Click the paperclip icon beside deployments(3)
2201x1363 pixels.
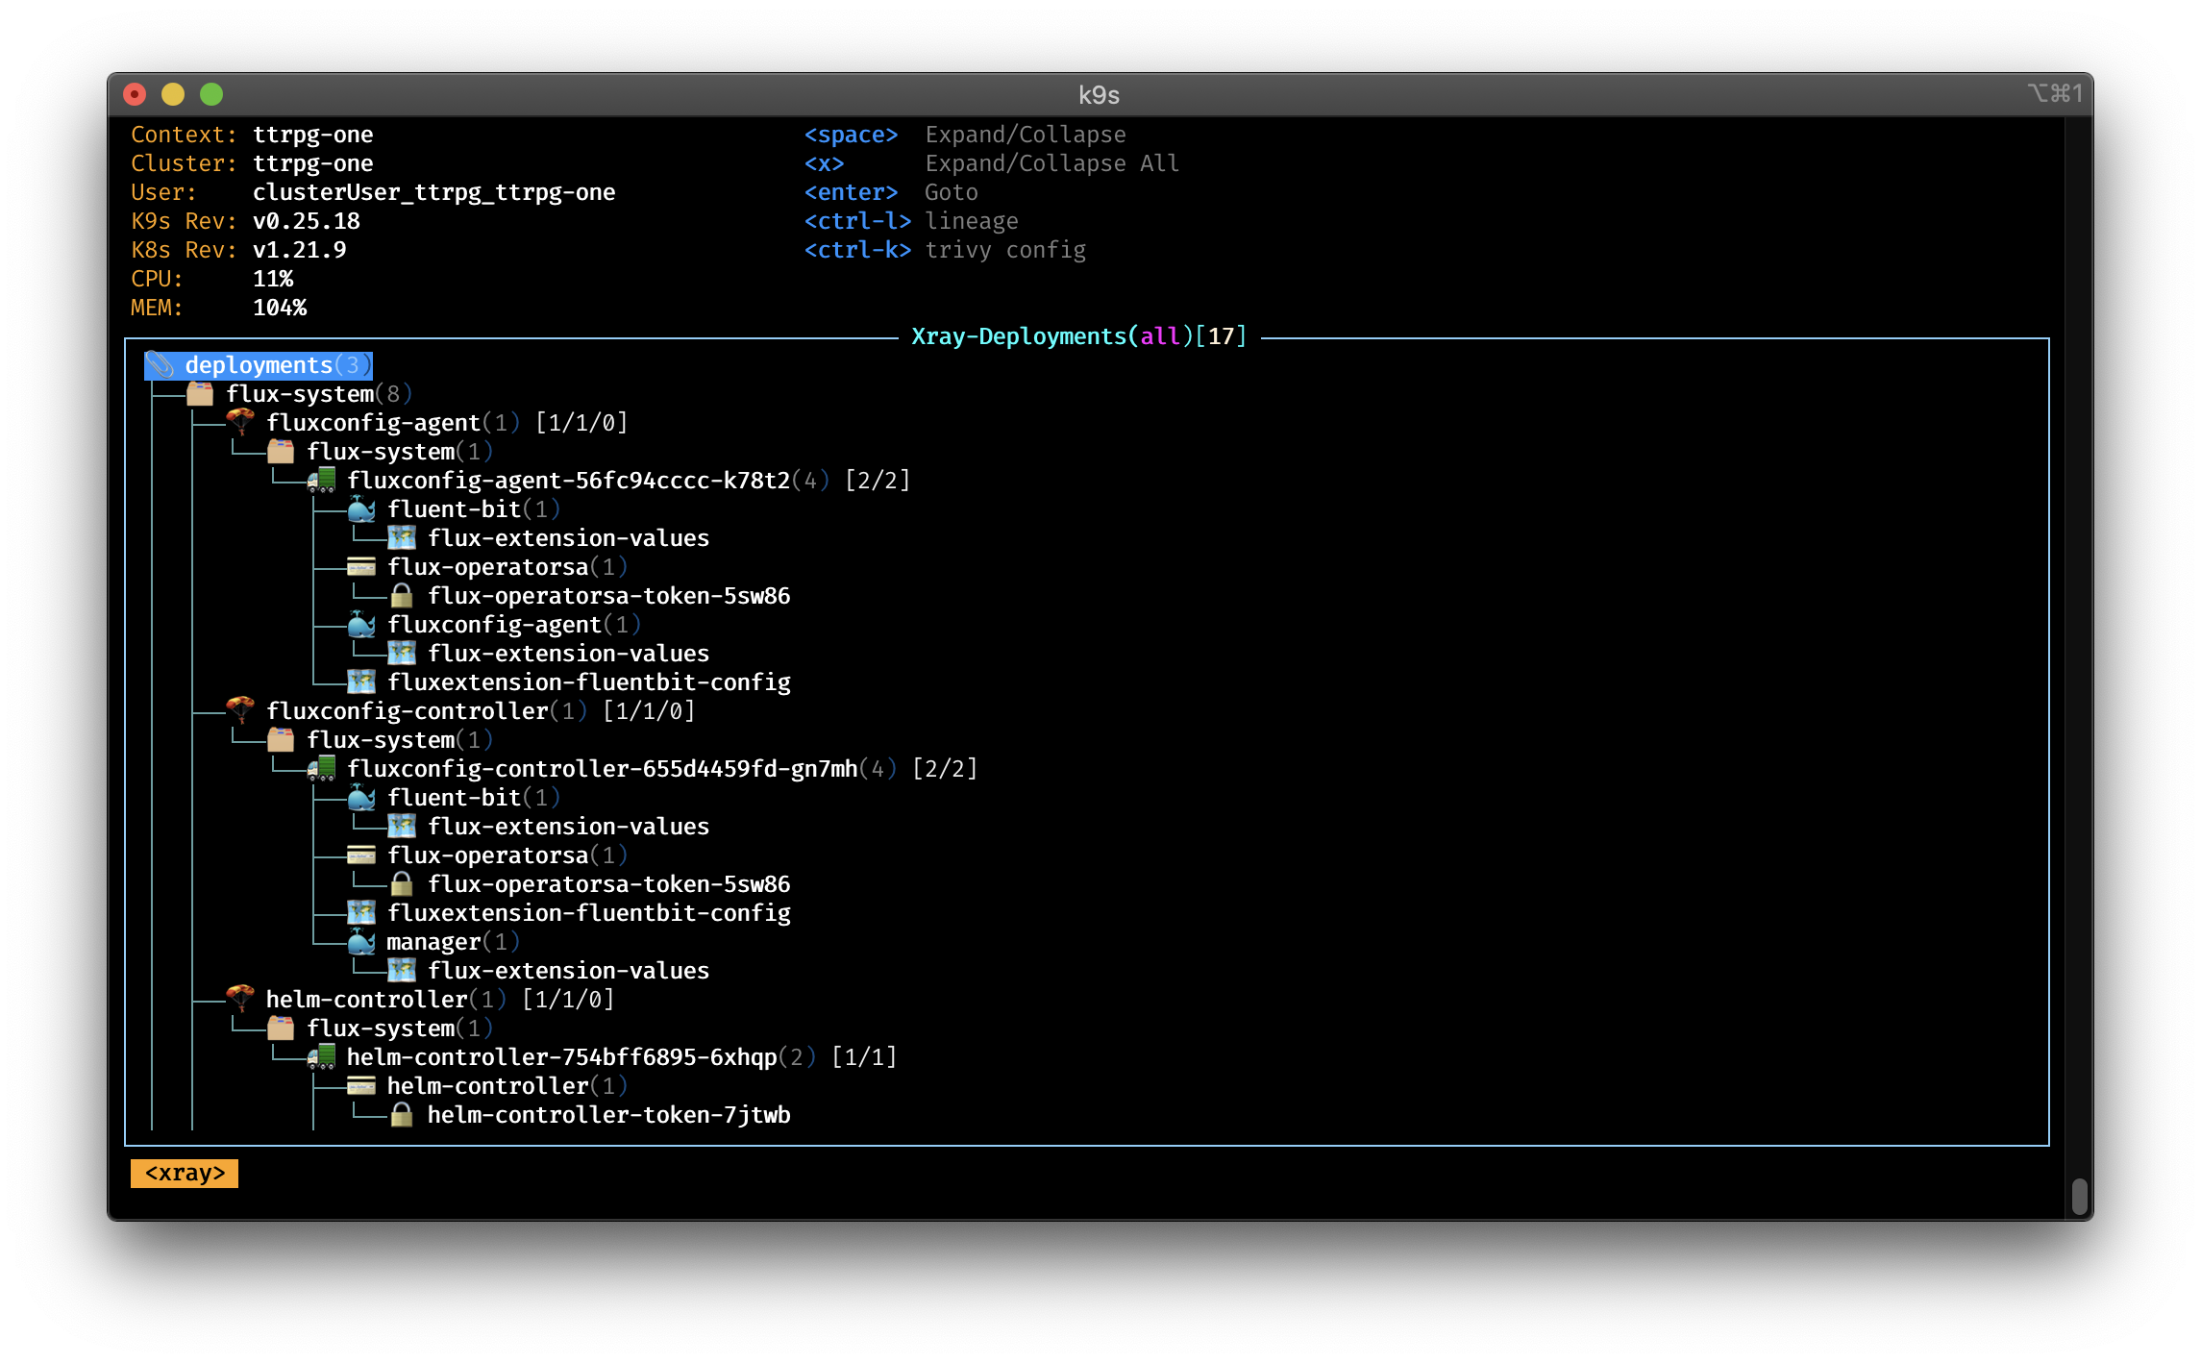[x=160, y=365]
